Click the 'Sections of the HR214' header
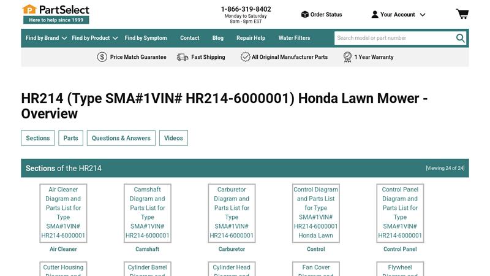This screenshot has height=276, width=490. [64, 168]
